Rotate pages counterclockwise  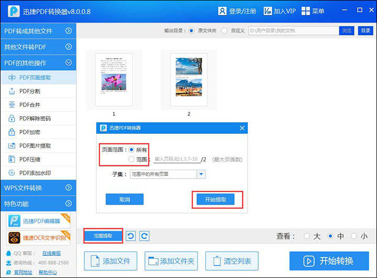(131, 236)
